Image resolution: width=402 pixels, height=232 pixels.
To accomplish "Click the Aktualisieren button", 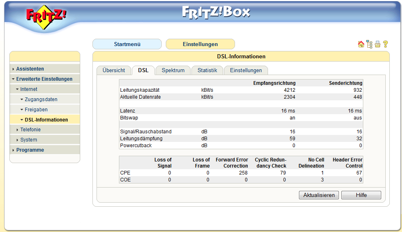I will 319,195.
